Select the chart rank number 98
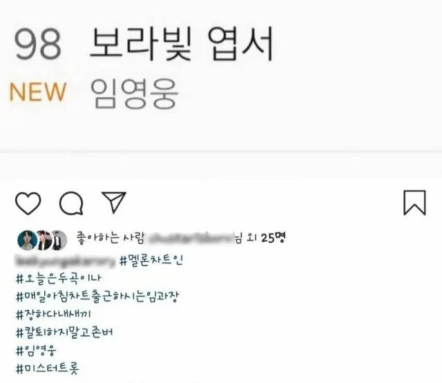 (38, 44)
